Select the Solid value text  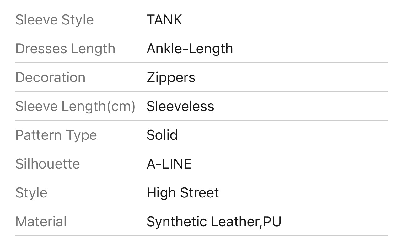[x=162, y=135]
